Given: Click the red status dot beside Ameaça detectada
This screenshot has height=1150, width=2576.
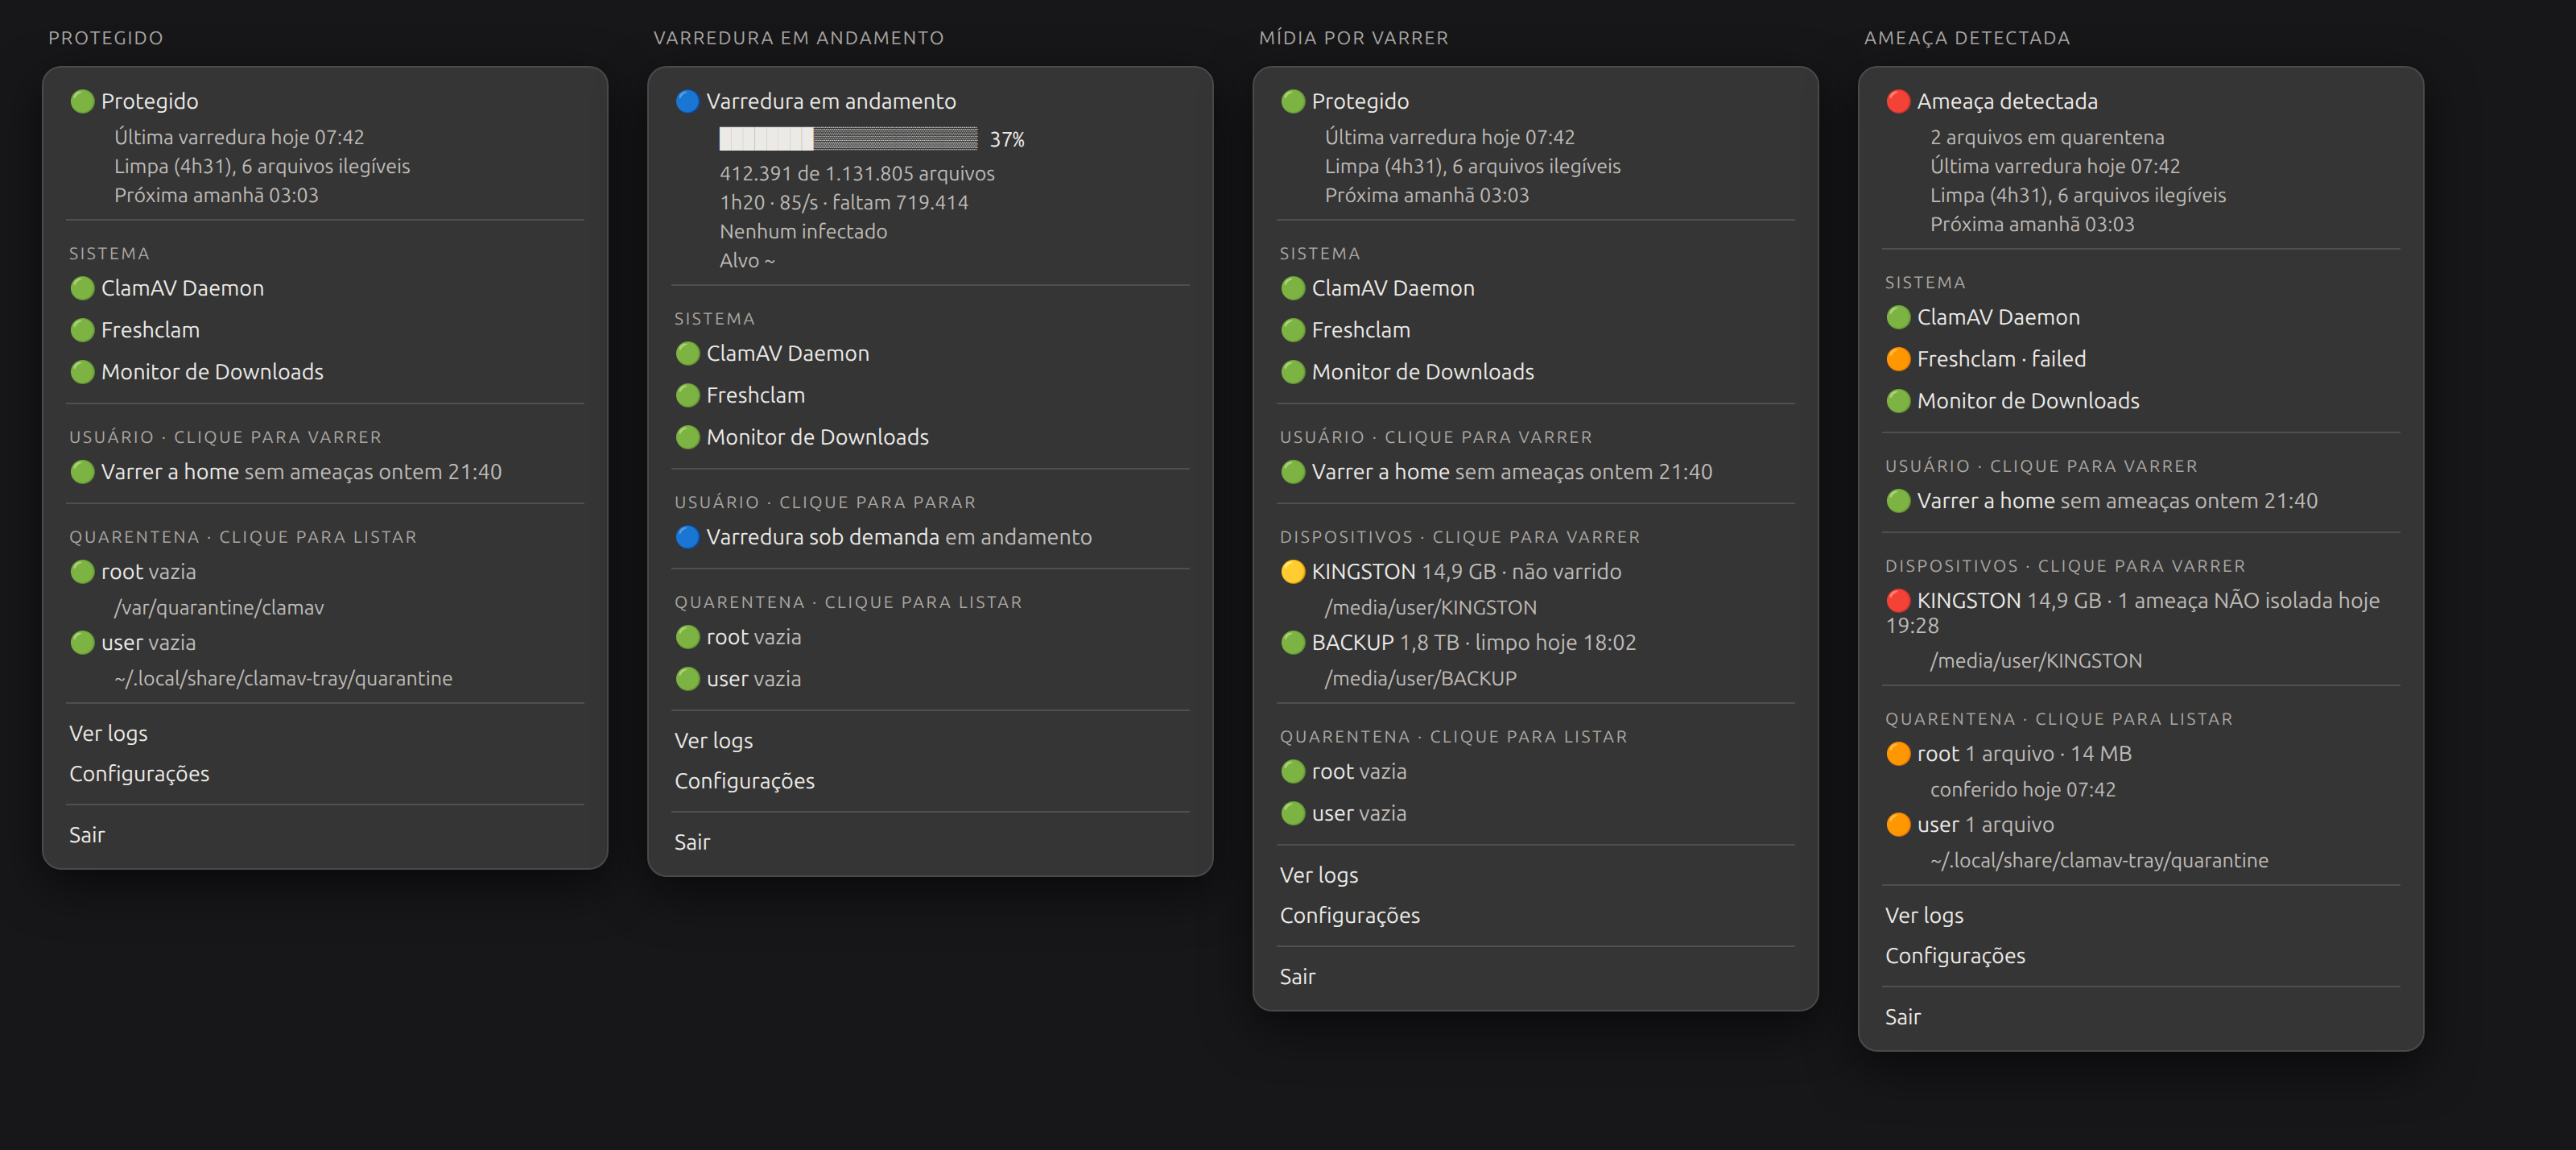Looking at the screenshot, I should (x=1897, y=101).
